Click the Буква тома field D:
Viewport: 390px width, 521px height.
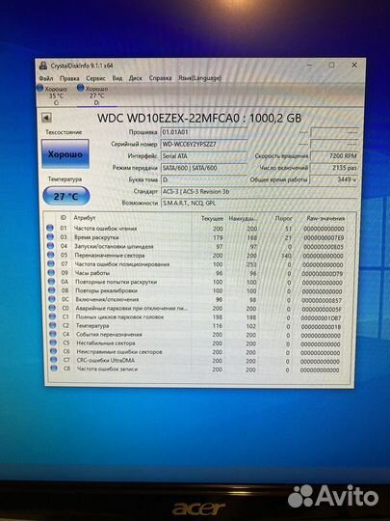(x=203, y=179)
